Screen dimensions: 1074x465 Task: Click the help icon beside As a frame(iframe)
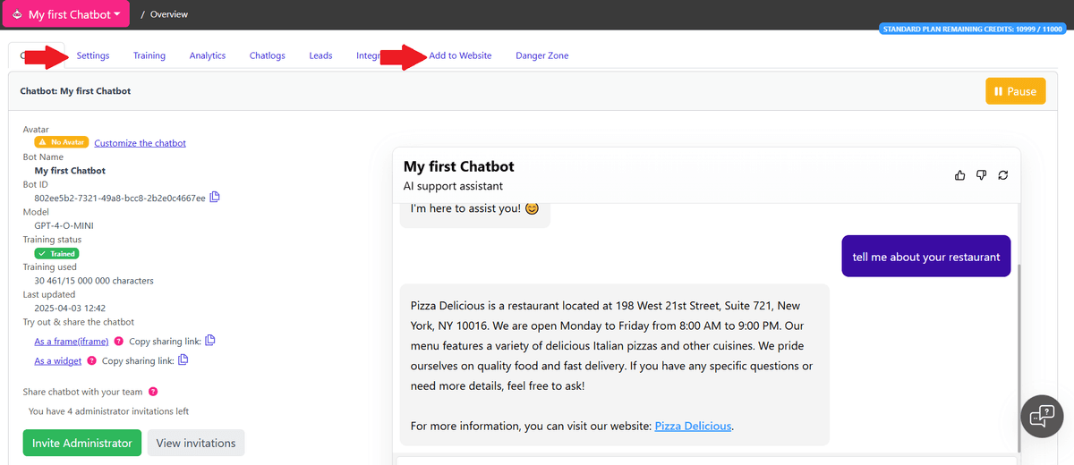tap(118, 342)
